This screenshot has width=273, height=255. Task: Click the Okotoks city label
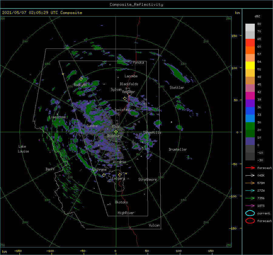tap(121, 202)
